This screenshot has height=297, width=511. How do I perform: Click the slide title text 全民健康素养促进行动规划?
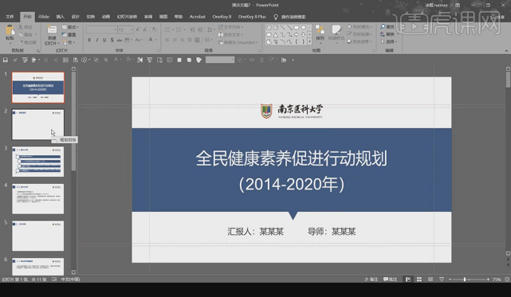pyautogui.click(x=291, y=158)
